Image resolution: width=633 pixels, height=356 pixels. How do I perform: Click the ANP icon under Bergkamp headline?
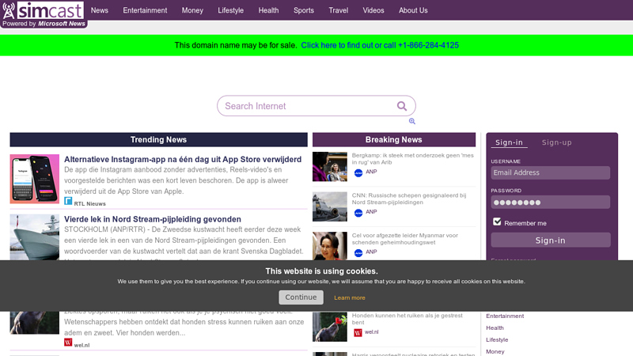(x=358, y=173)
